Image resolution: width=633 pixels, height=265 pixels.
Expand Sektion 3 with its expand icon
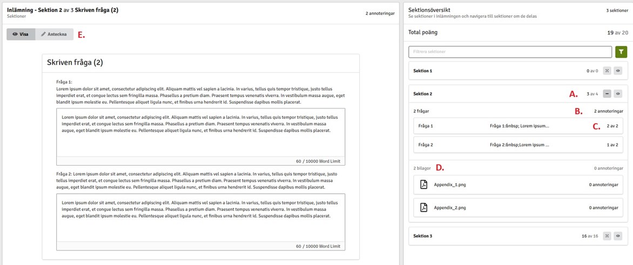pyautogui.click(x=607, y=236)
